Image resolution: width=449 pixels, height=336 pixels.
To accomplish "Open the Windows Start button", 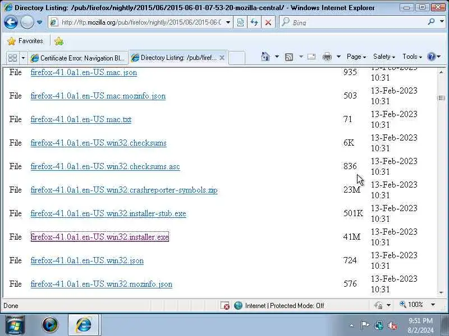I will pyautogui.click(x=15, y=325).
